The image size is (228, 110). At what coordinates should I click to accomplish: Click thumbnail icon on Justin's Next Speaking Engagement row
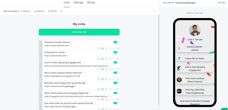click(103, 69)
